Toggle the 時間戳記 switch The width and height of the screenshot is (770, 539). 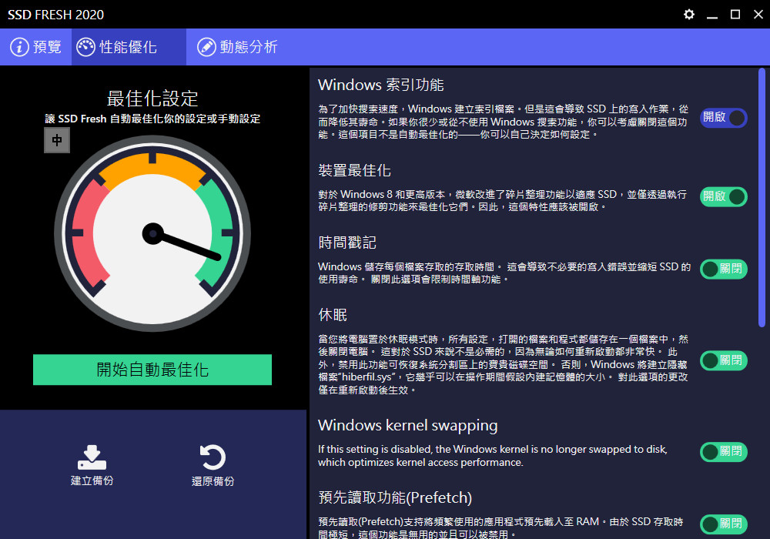pos(723,269)
